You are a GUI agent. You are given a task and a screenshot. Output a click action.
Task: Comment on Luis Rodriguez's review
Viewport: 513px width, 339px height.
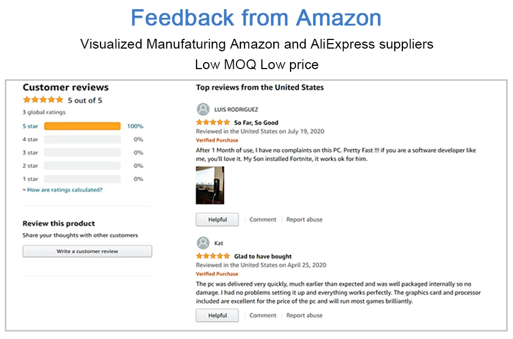pos(263,220)
